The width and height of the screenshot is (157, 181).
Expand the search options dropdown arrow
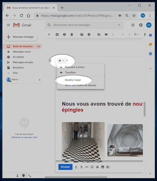119,25
